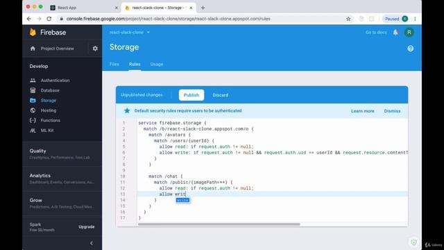The height and width of the screenshot is (250, 444).
Task: Open a new browser tab
Action: [x=203, y=8]
